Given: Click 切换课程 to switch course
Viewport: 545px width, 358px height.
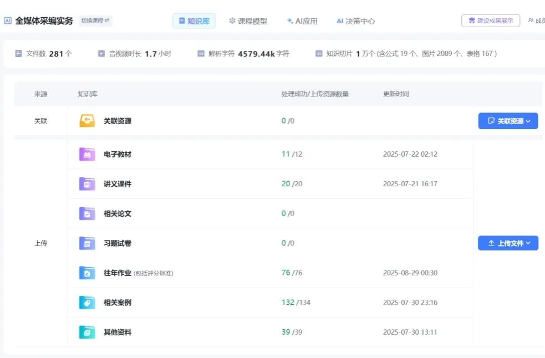Looking at the screenshot, I should [x=95, y=21].
